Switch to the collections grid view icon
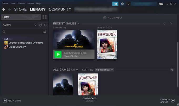 [44, 17]
